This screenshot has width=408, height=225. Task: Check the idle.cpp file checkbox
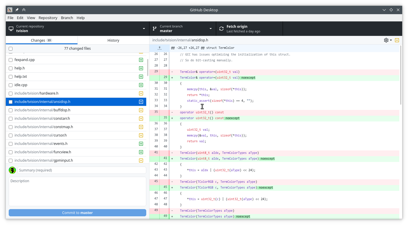point(11,85)
